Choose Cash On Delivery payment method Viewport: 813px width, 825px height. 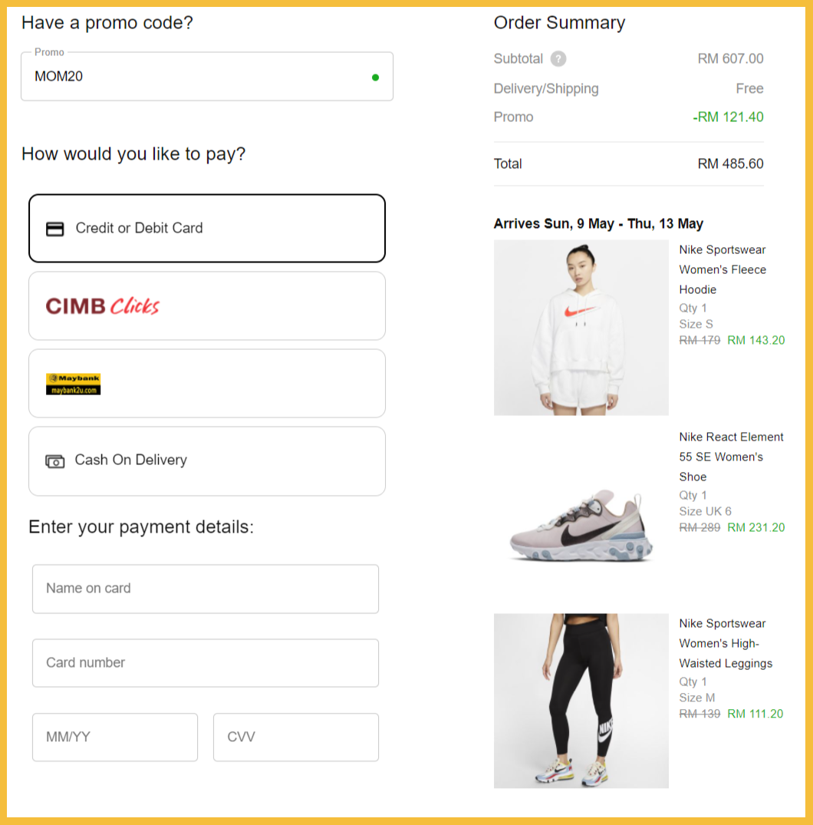207,461
